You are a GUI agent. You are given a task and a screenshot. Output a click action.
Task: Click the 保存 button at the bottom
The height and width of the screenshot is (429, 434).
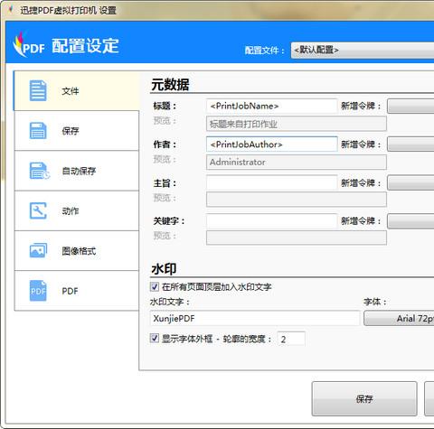coord(364,399)
